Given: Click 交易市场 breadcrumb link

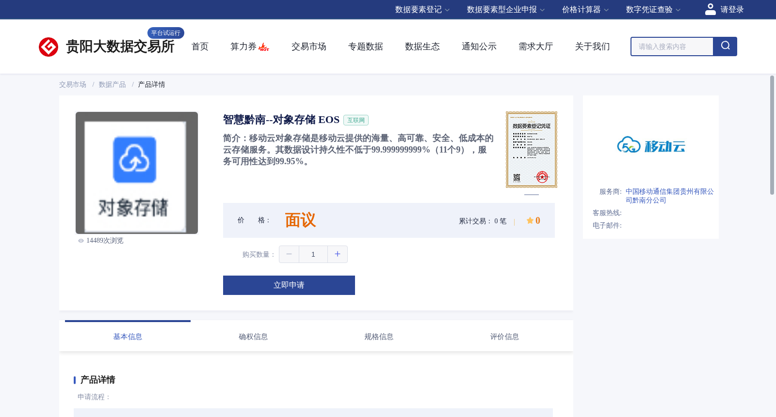Looking at the screenshot, I should [73, 85].
